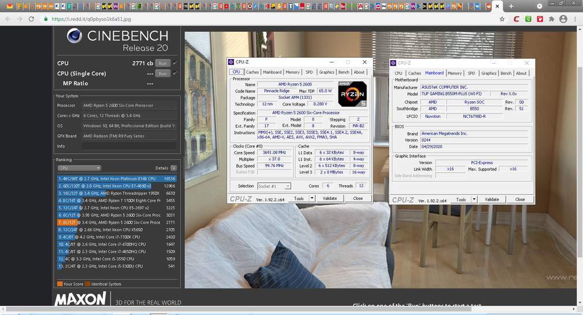Screen dimensions: 583x315
Task: Click the browser forward arrow
Action: click(x=19, y=19)
